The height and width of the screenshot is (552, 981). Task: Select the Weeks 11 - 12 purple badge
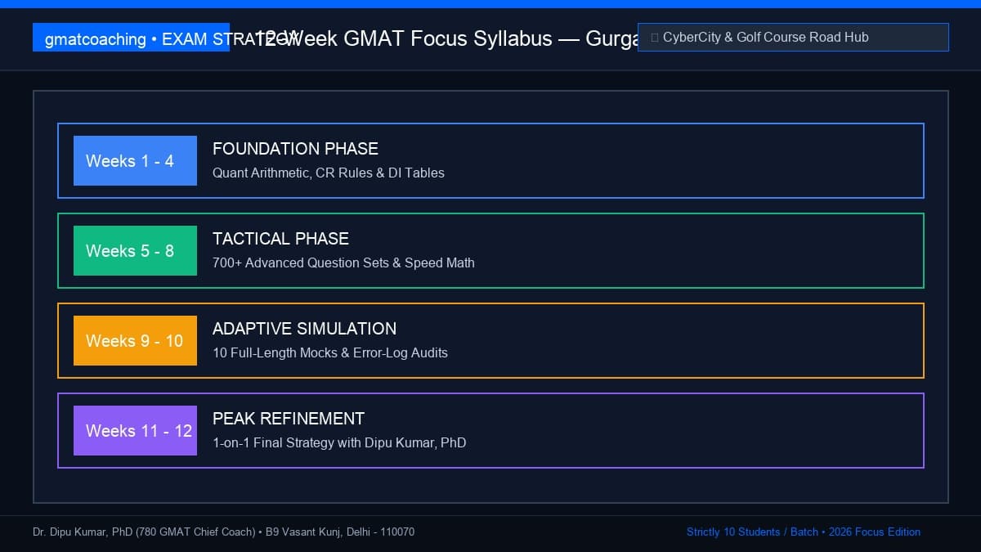tap(135, 431)
